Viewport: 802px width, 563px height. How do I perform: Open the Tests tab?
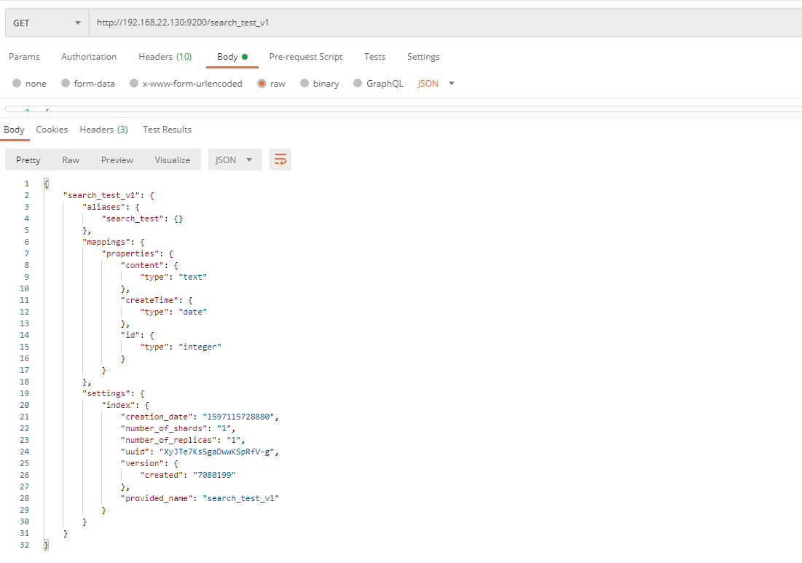[375, 57]
